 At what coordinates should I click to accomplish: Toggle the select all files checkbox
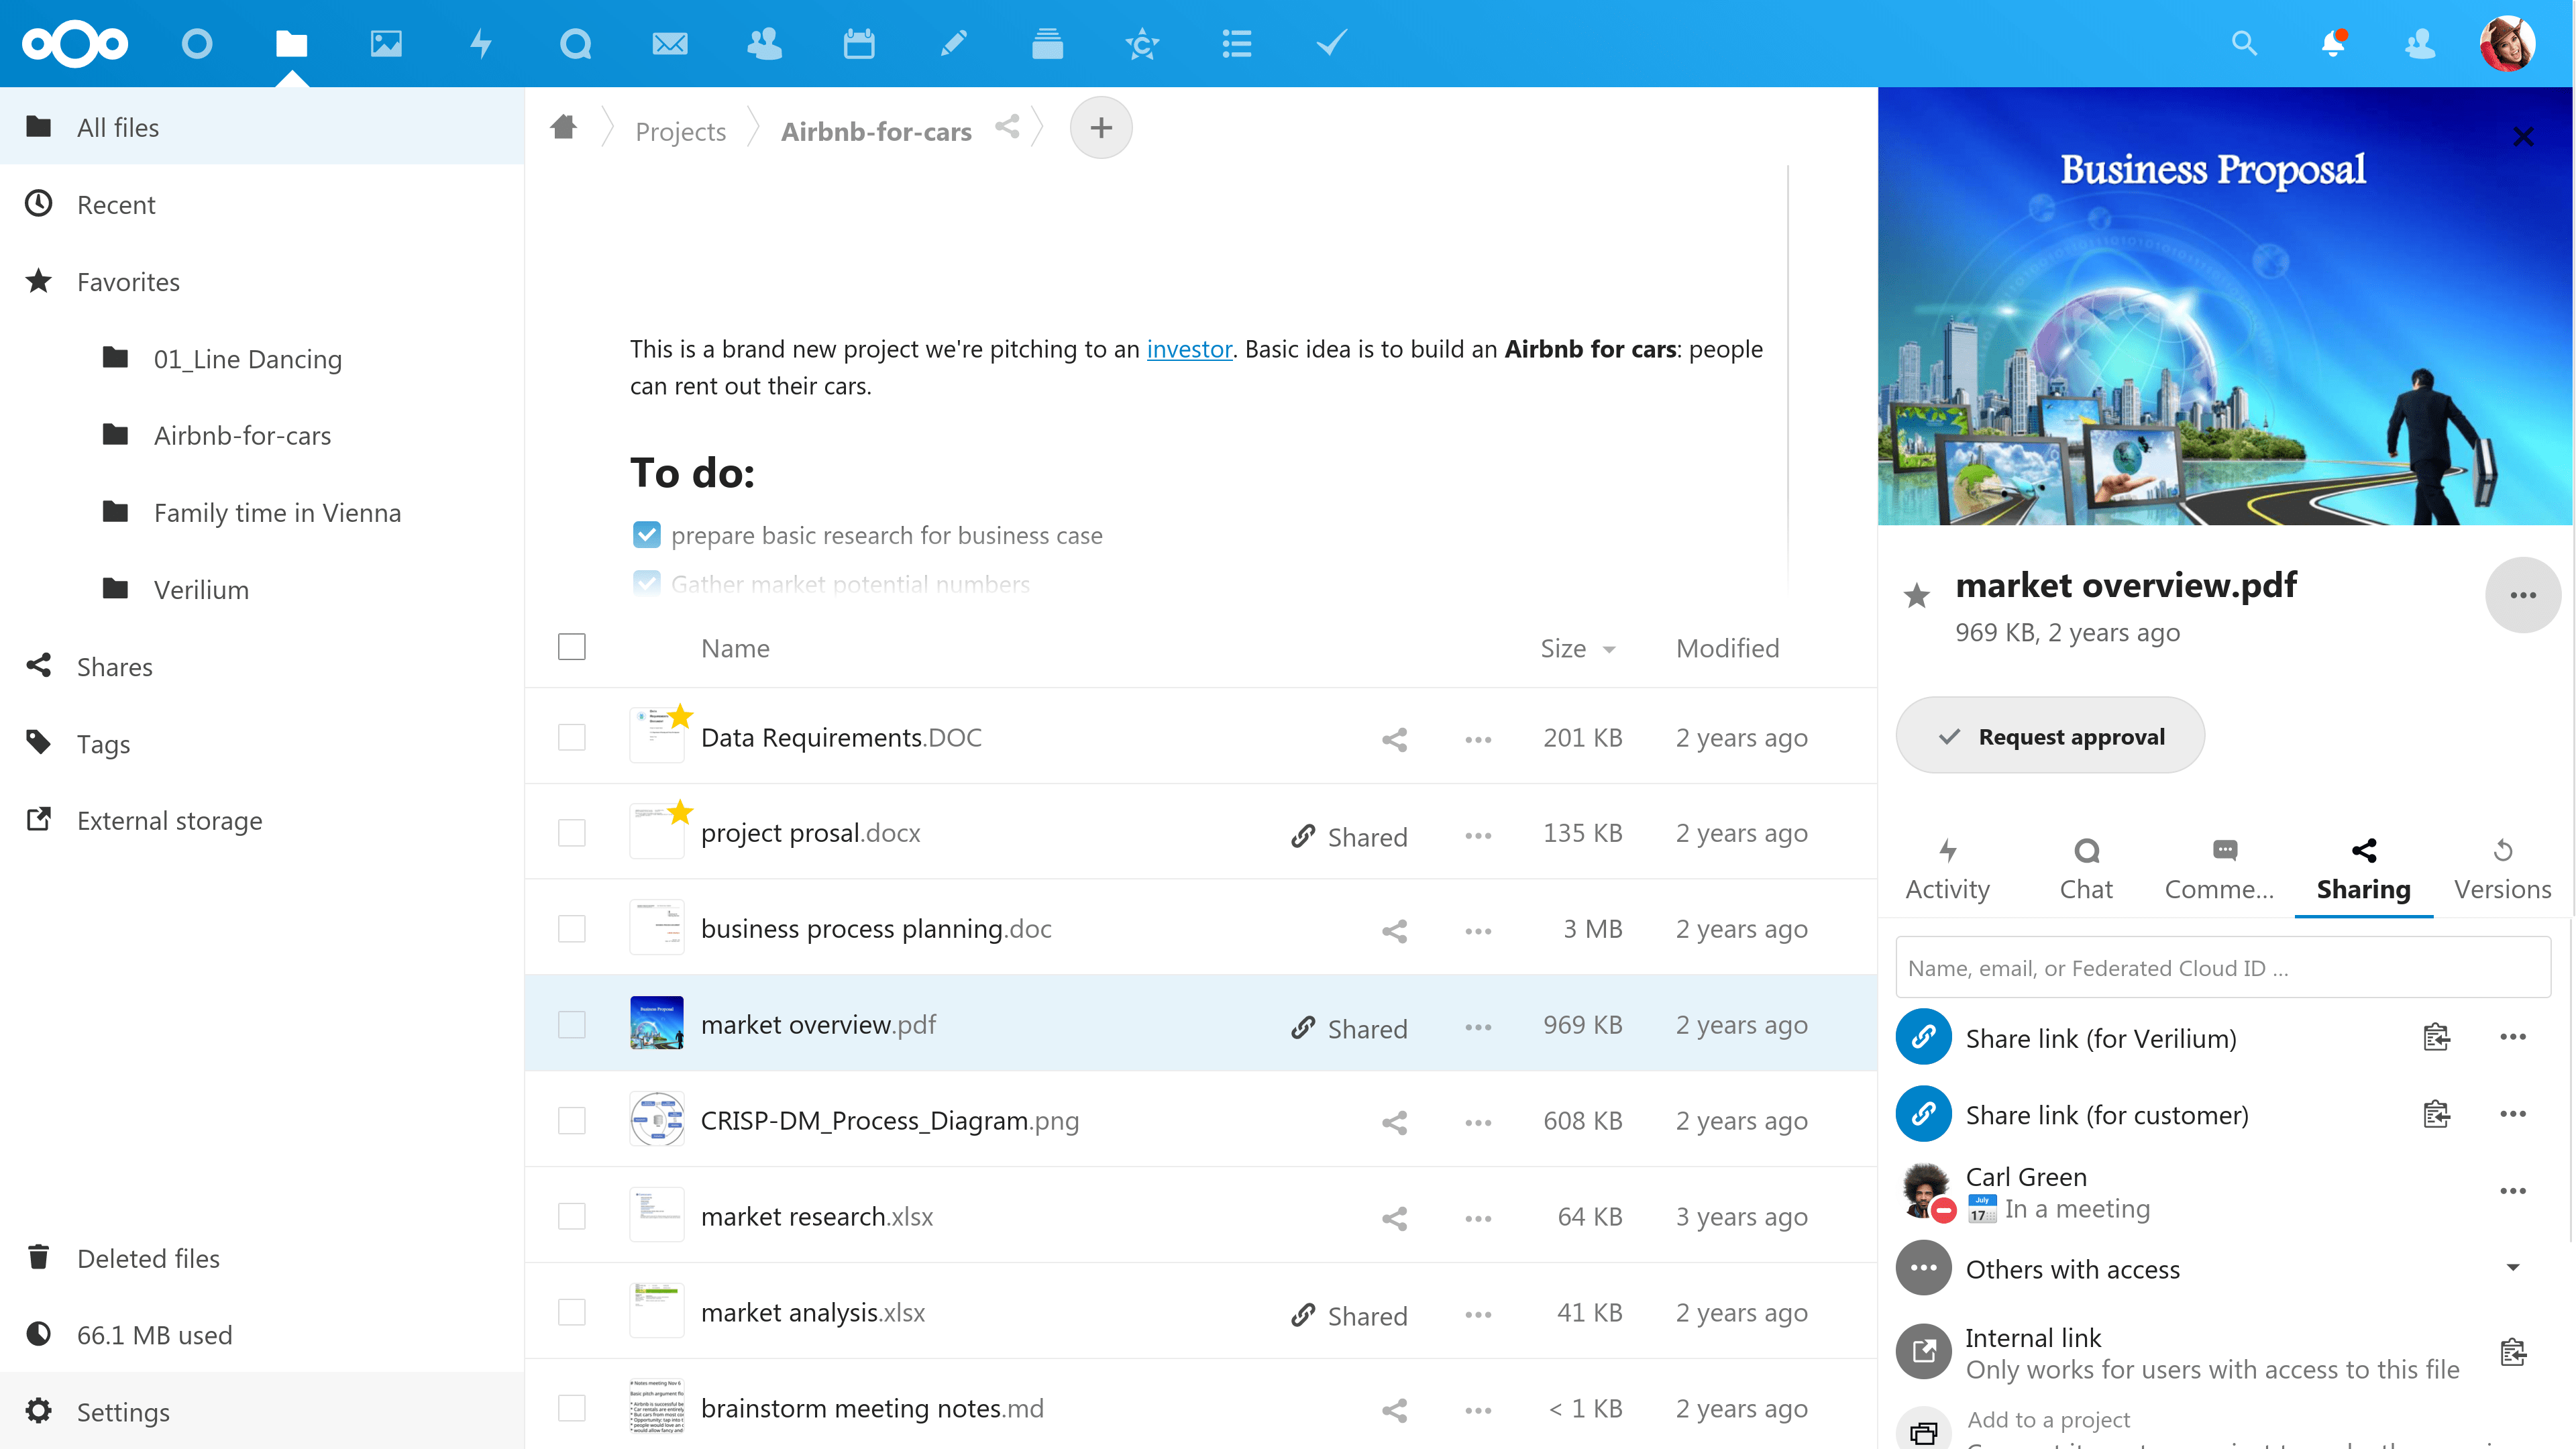[x=572, y=647]
